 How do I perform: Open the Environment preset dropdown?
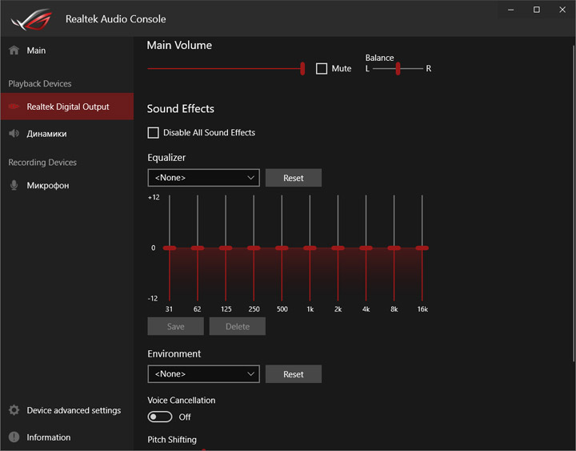203,374
